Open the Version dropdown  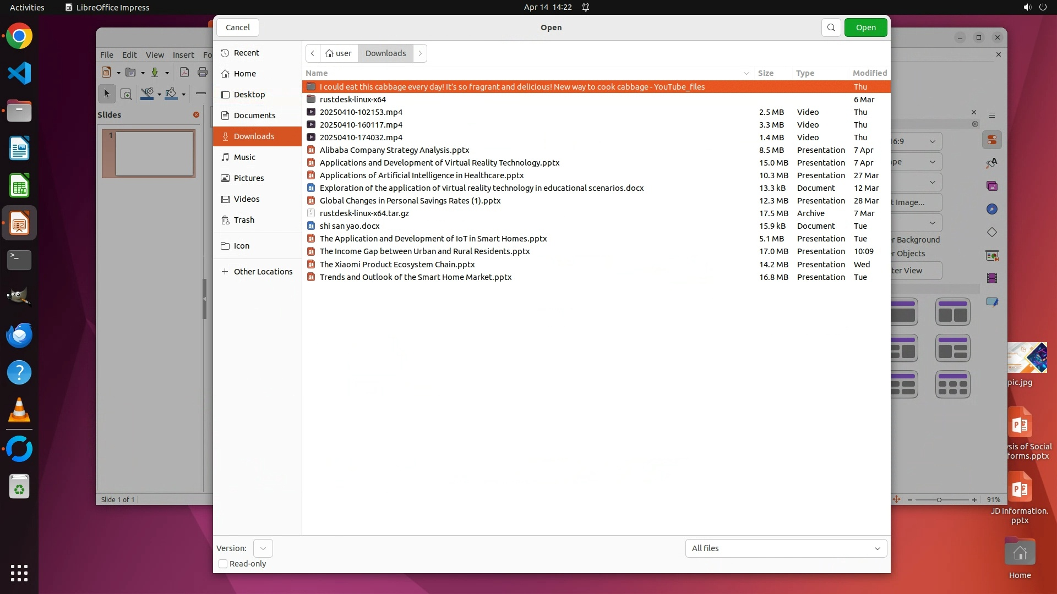tap(263, 548)
